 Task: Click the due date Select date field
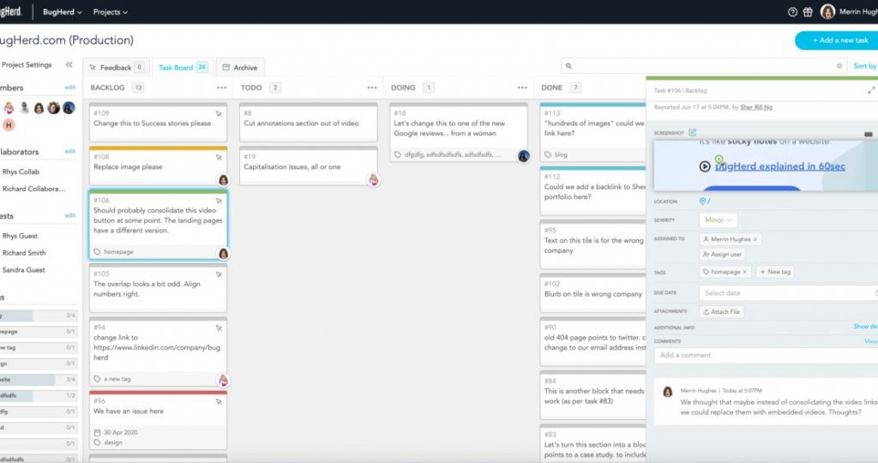pyautogui.click(x=789, y=292)
